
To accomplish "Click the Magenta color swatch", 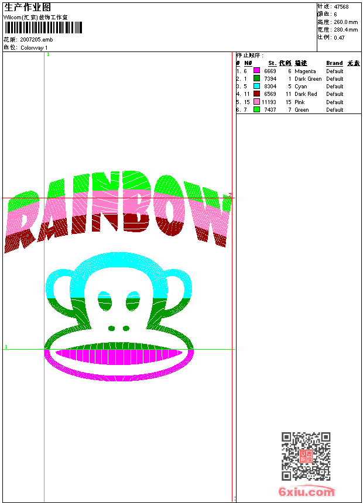I will [256, 71].
